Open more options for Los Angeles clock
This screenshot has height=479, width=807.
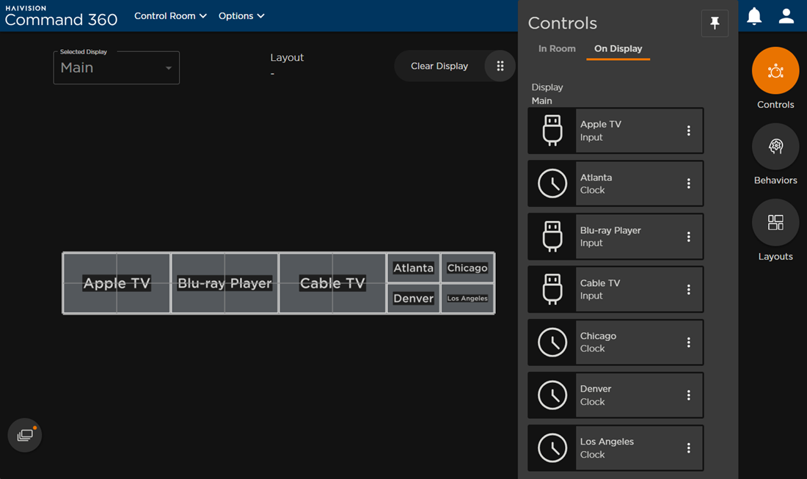pos(689,448)
